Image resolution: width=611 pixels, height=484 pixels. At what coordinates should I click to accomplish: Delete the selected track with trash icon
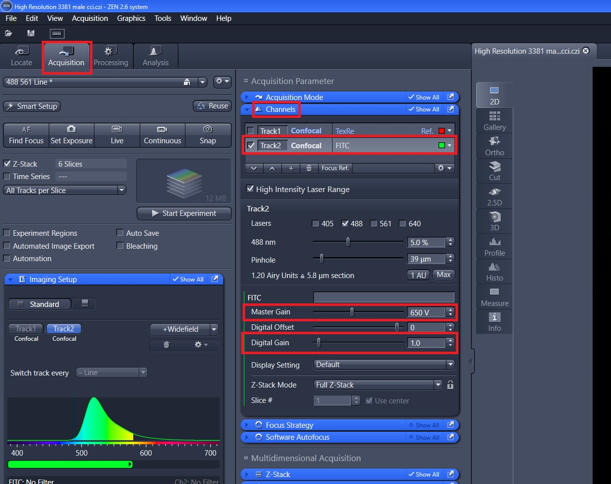pos(309,168)
